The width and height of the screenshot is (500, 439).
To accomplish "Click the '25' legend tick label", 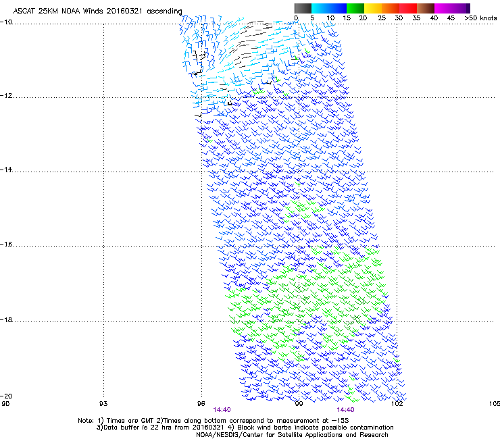I will pos(382,18).
